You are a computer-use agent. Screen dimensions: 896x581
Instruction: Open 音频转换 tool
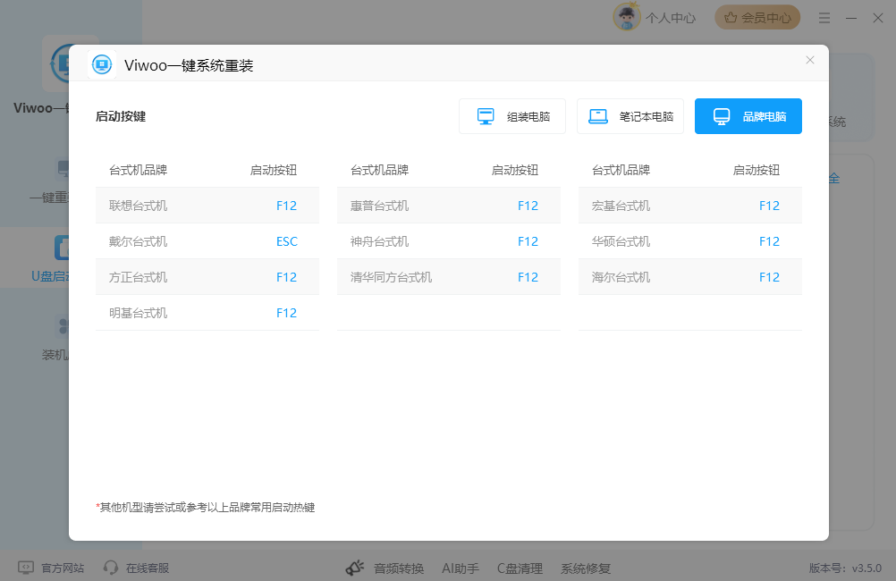tap(399, 568)
